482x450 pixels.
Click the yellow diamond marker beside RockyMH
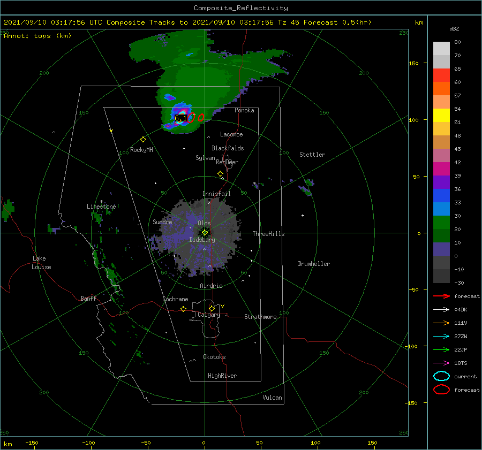coord(143,140)
